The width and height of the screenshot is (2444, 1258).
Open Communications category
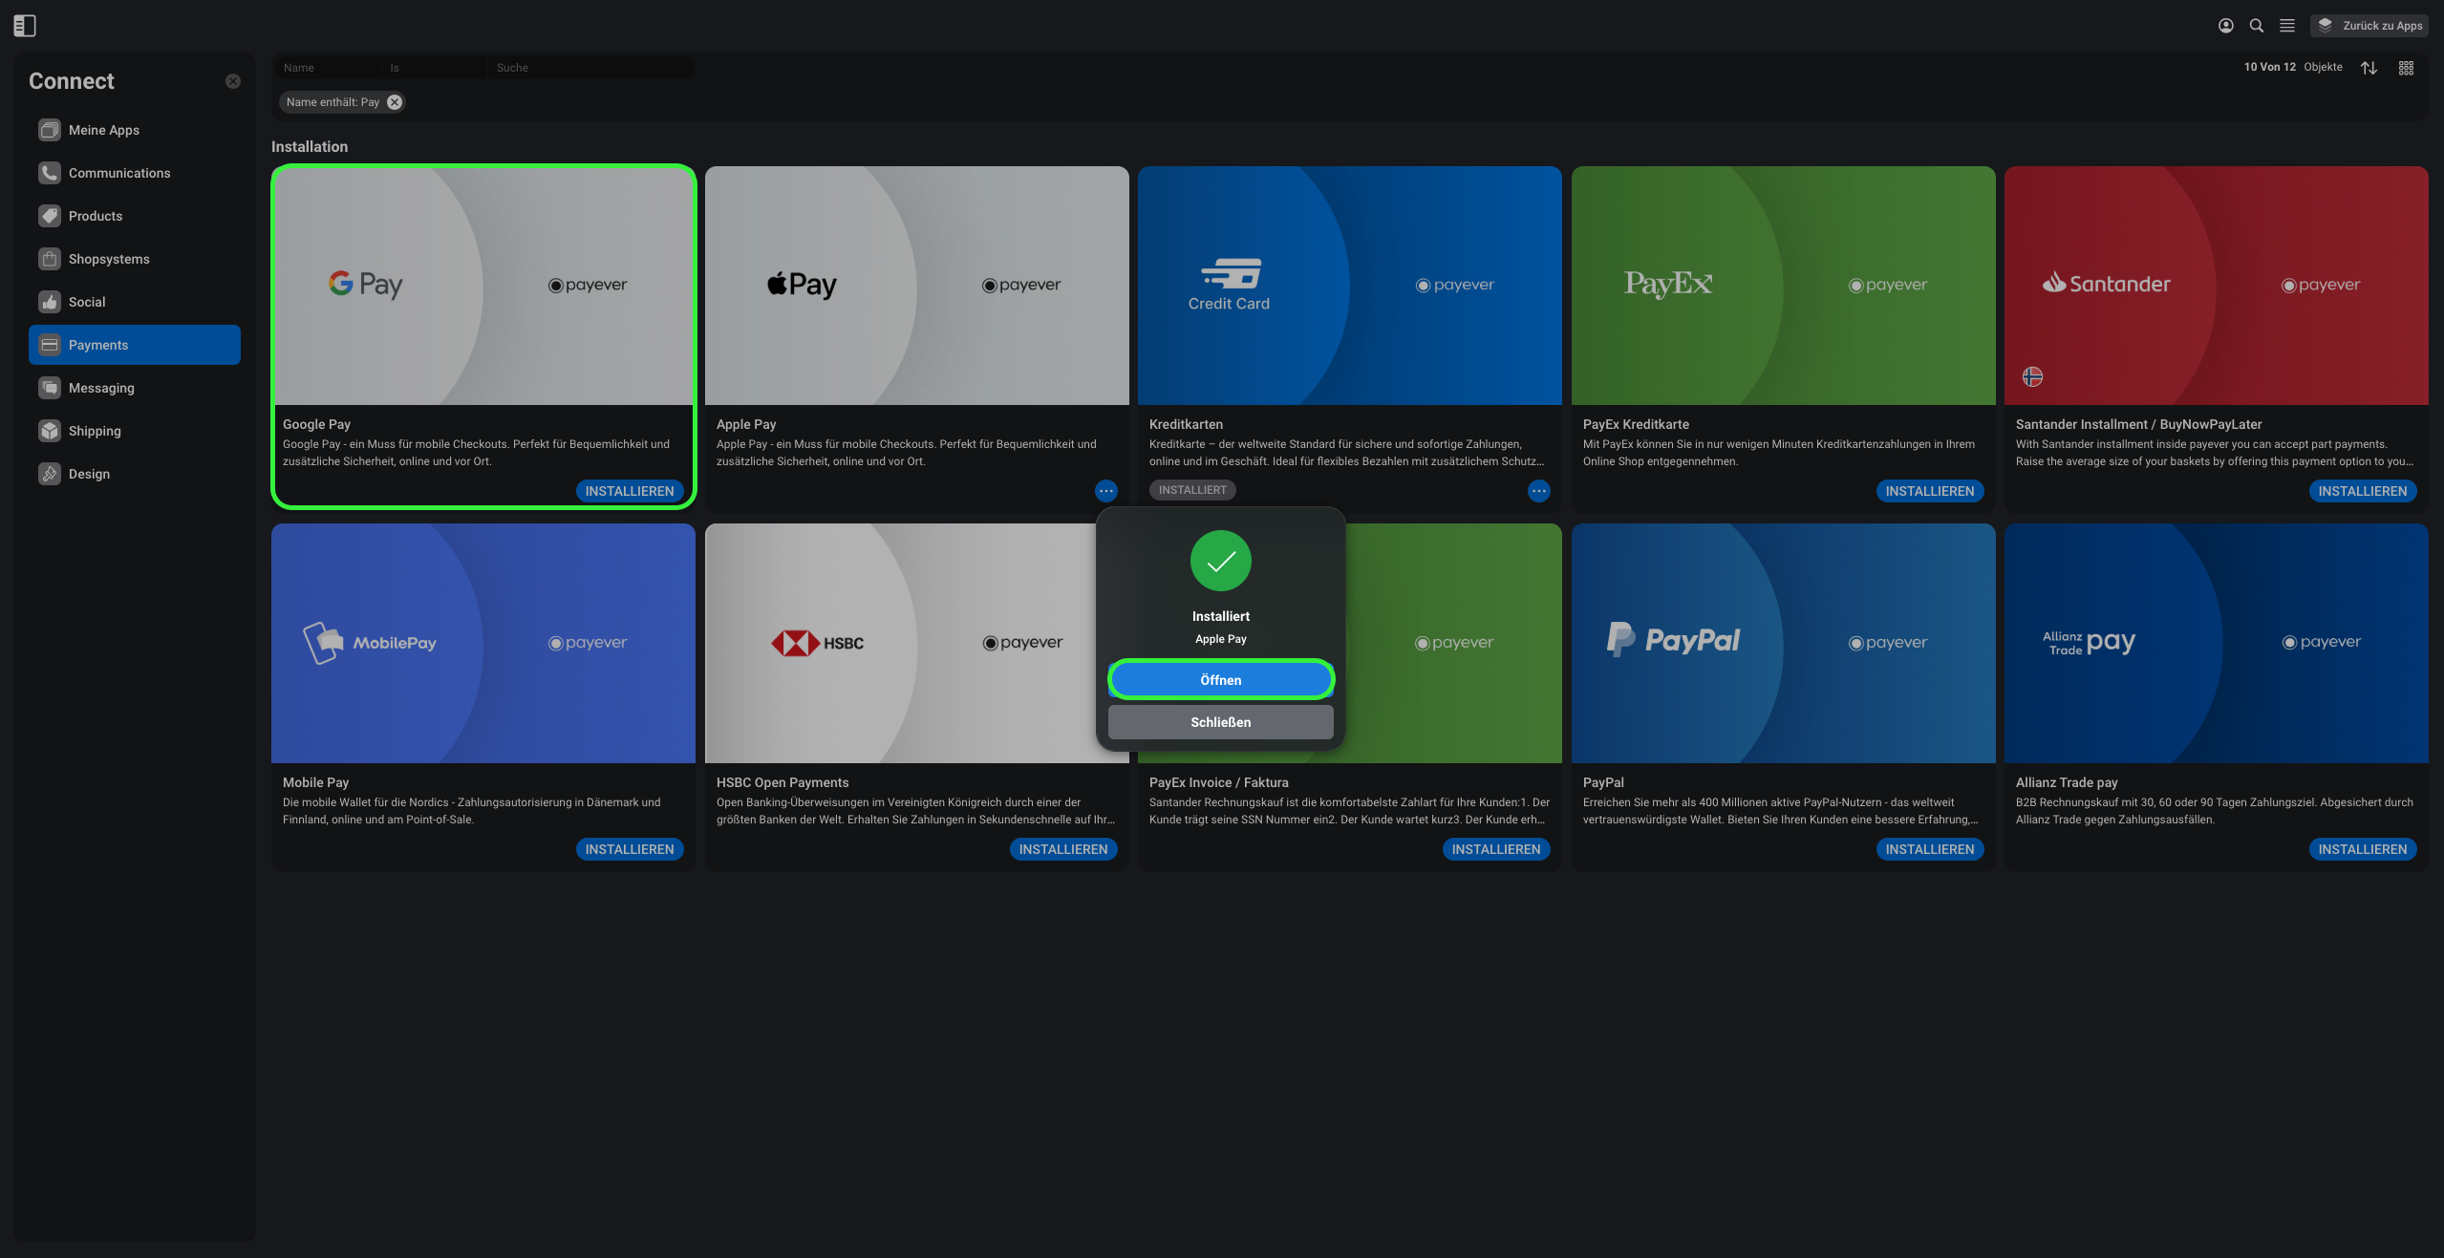[x=135, y=173]
